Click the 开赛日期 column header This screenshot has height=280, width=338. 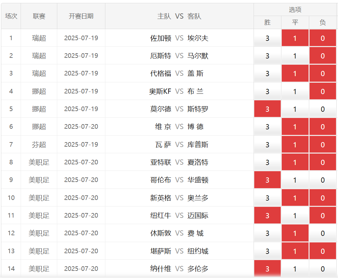(81, 16)
